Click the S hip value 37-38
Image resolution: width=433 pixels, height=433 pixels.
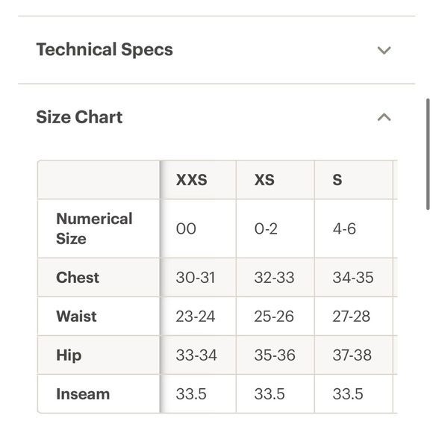pyautogui.click(x=352, y=355)
